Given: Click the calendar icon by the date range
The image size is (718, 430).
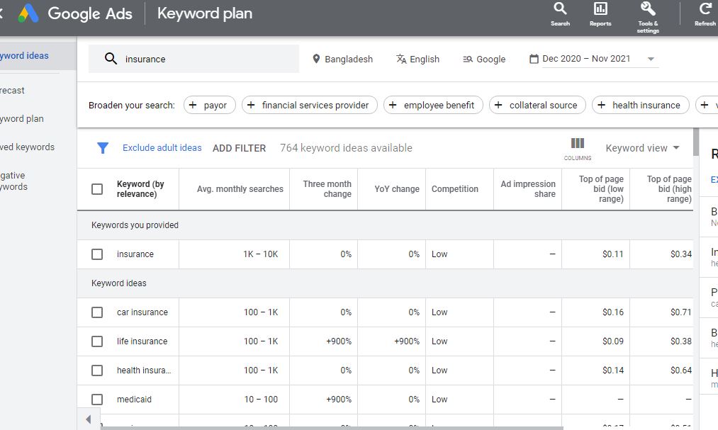Looking at the screenshot, I should click(x=534, y=59).
